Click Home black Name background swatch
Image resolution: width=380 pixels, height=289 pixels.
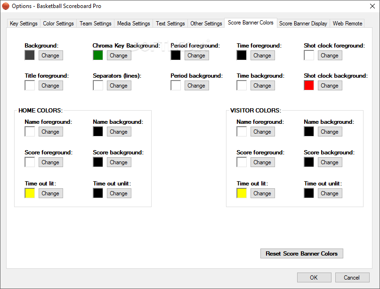(x=98, y=131)
